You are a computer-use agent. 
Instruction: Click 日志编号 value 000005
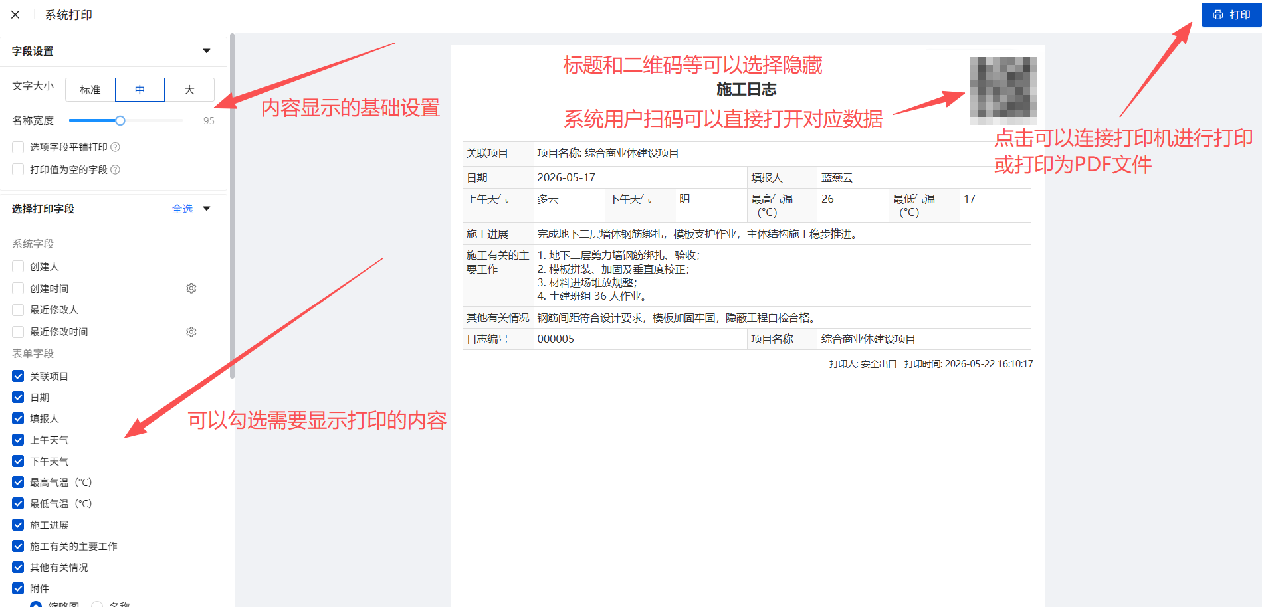click(556, 339)
